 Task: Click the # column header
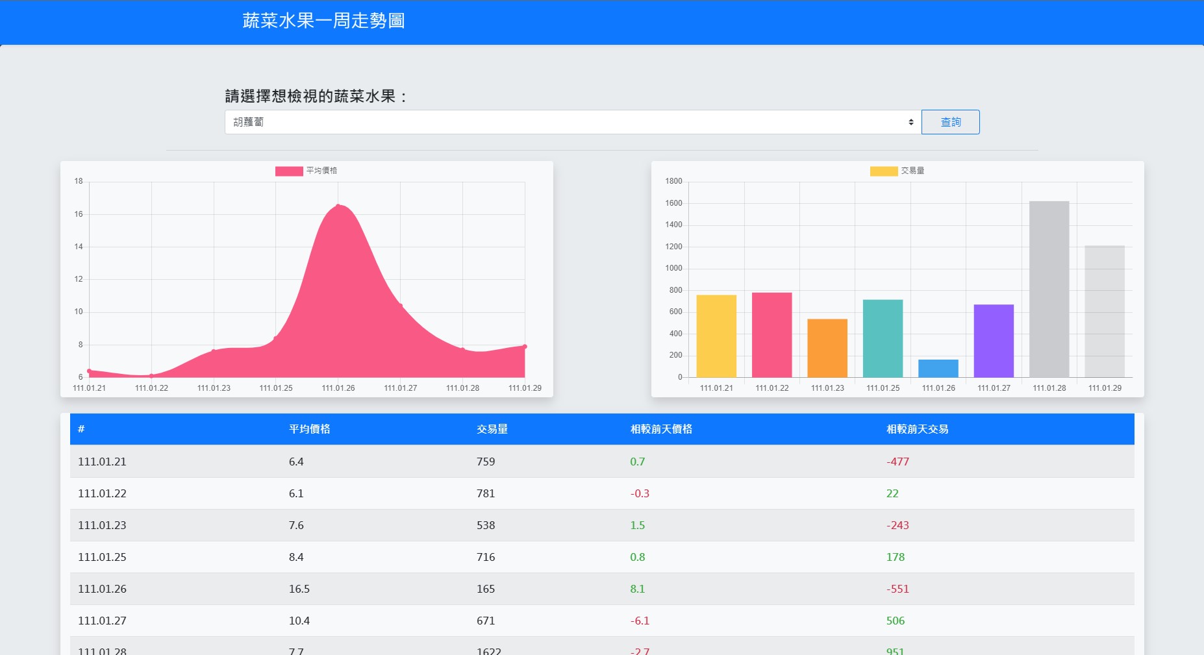[x=81, y=429]
